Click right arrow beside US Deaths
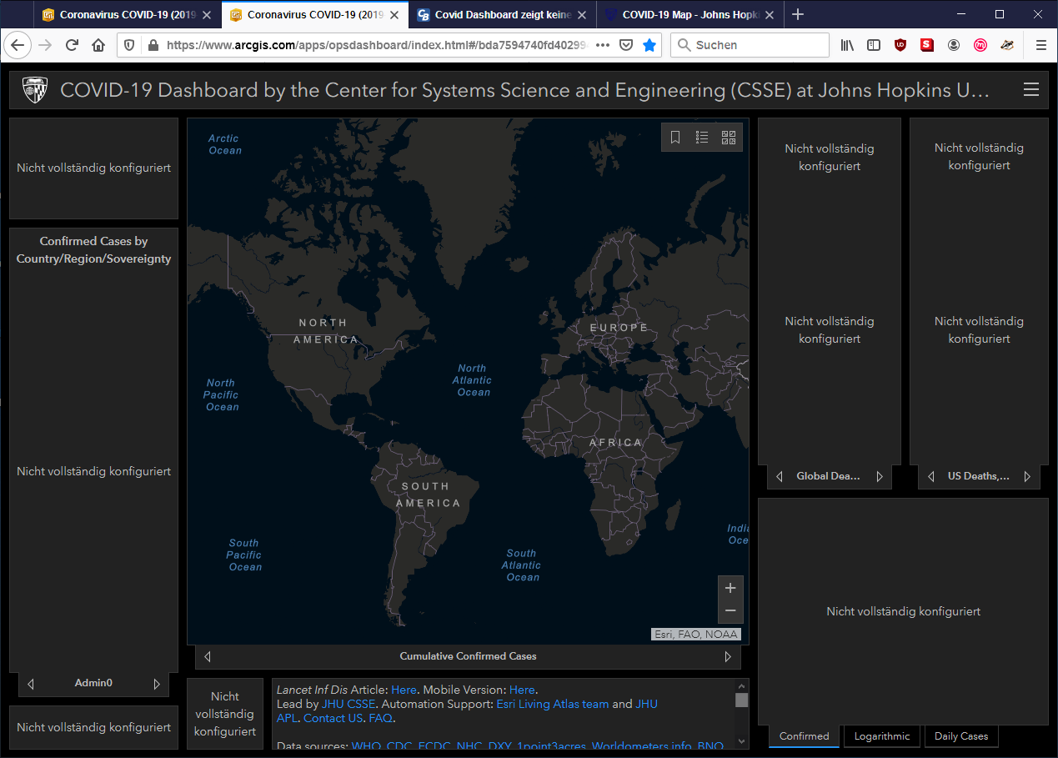The width and height of the screenshot is (1058, 758). coord(1027,477)
